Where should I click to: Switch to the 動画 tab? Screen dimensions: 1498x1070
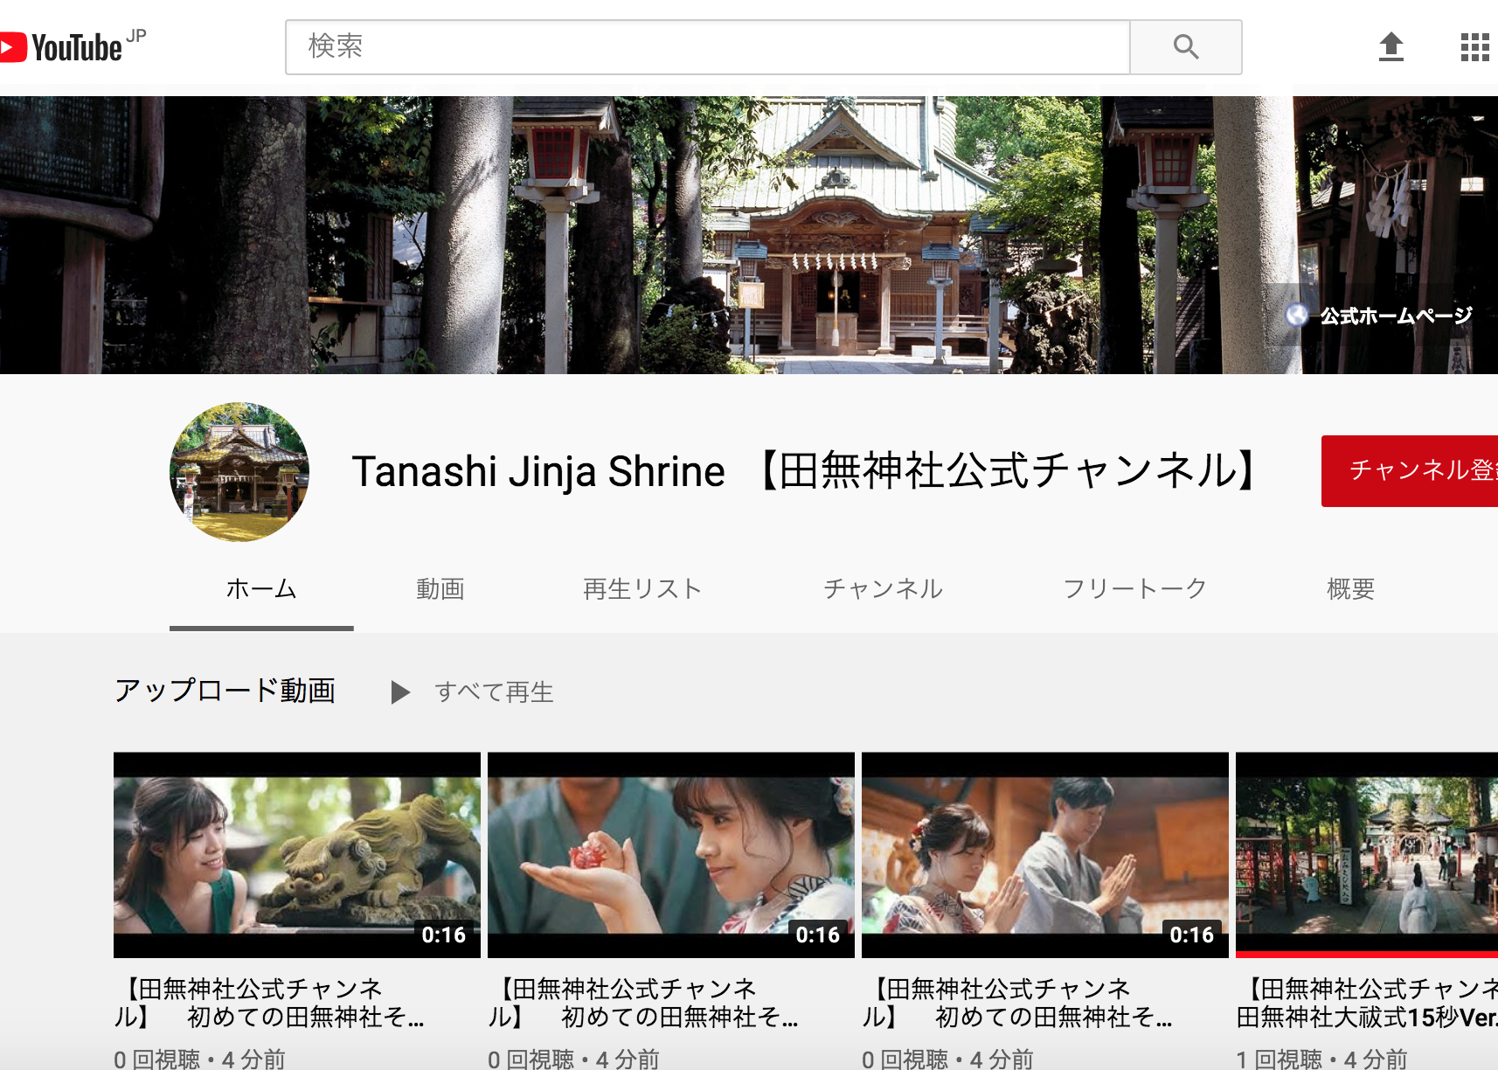click(x=440, y=589)
